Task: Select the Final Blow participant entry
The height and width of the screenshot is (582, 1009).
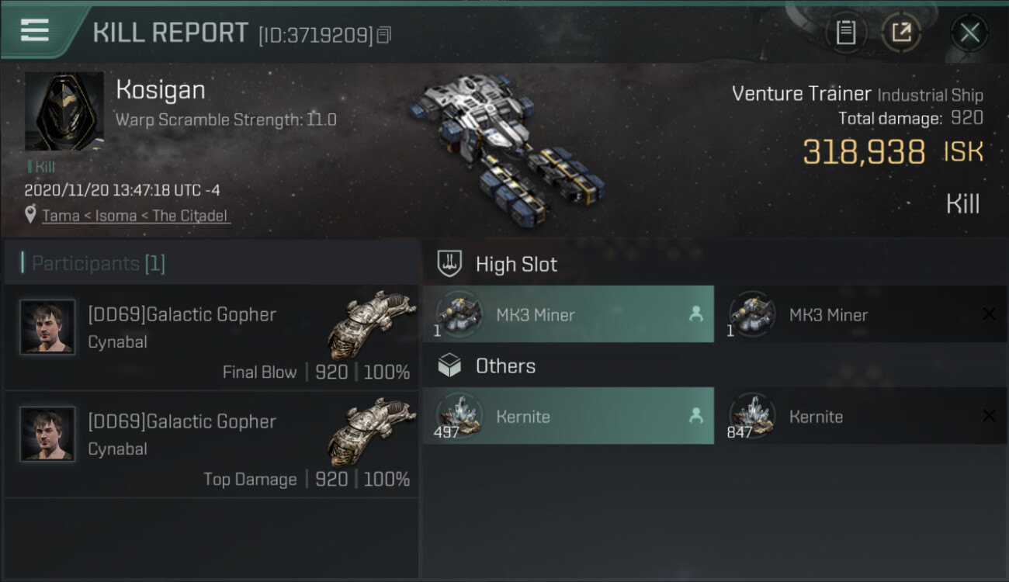Action: pyautogui.click(x=211, y=338)
